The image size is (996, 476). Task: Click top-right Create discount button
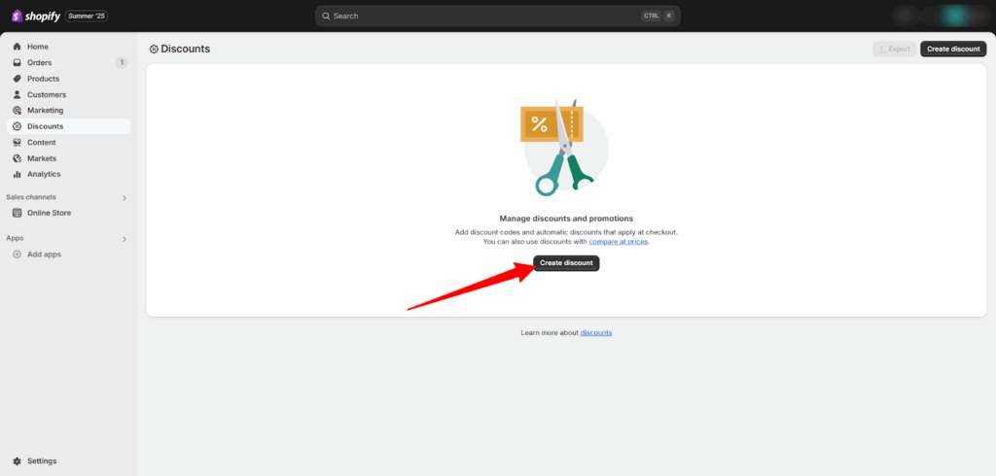click(x=952, y=49)
